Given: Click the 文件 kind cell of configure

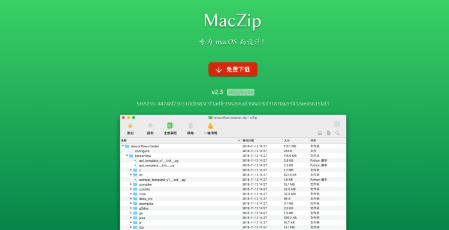Looking at the screenshot, I should click(313, 151).
